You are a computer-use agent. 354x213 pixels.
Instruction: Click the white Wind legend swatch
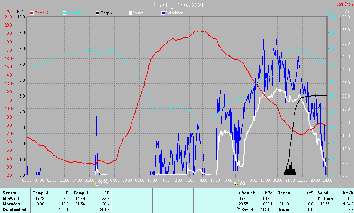tap(130, 13)
